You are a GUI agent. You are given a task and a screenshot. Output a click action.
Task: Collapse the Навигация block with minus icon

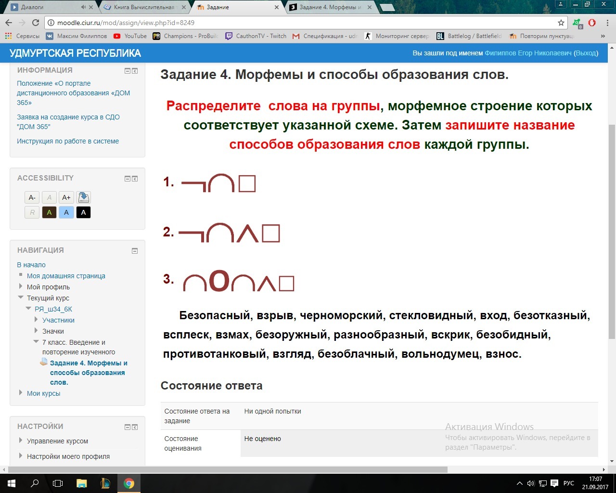[135, 251]
